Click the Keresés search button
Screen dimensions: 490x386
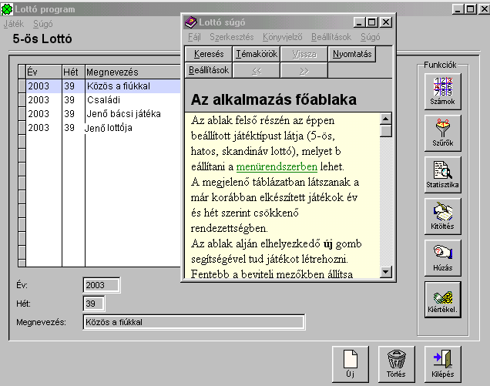pyautogui.click(x=209, y=54)
